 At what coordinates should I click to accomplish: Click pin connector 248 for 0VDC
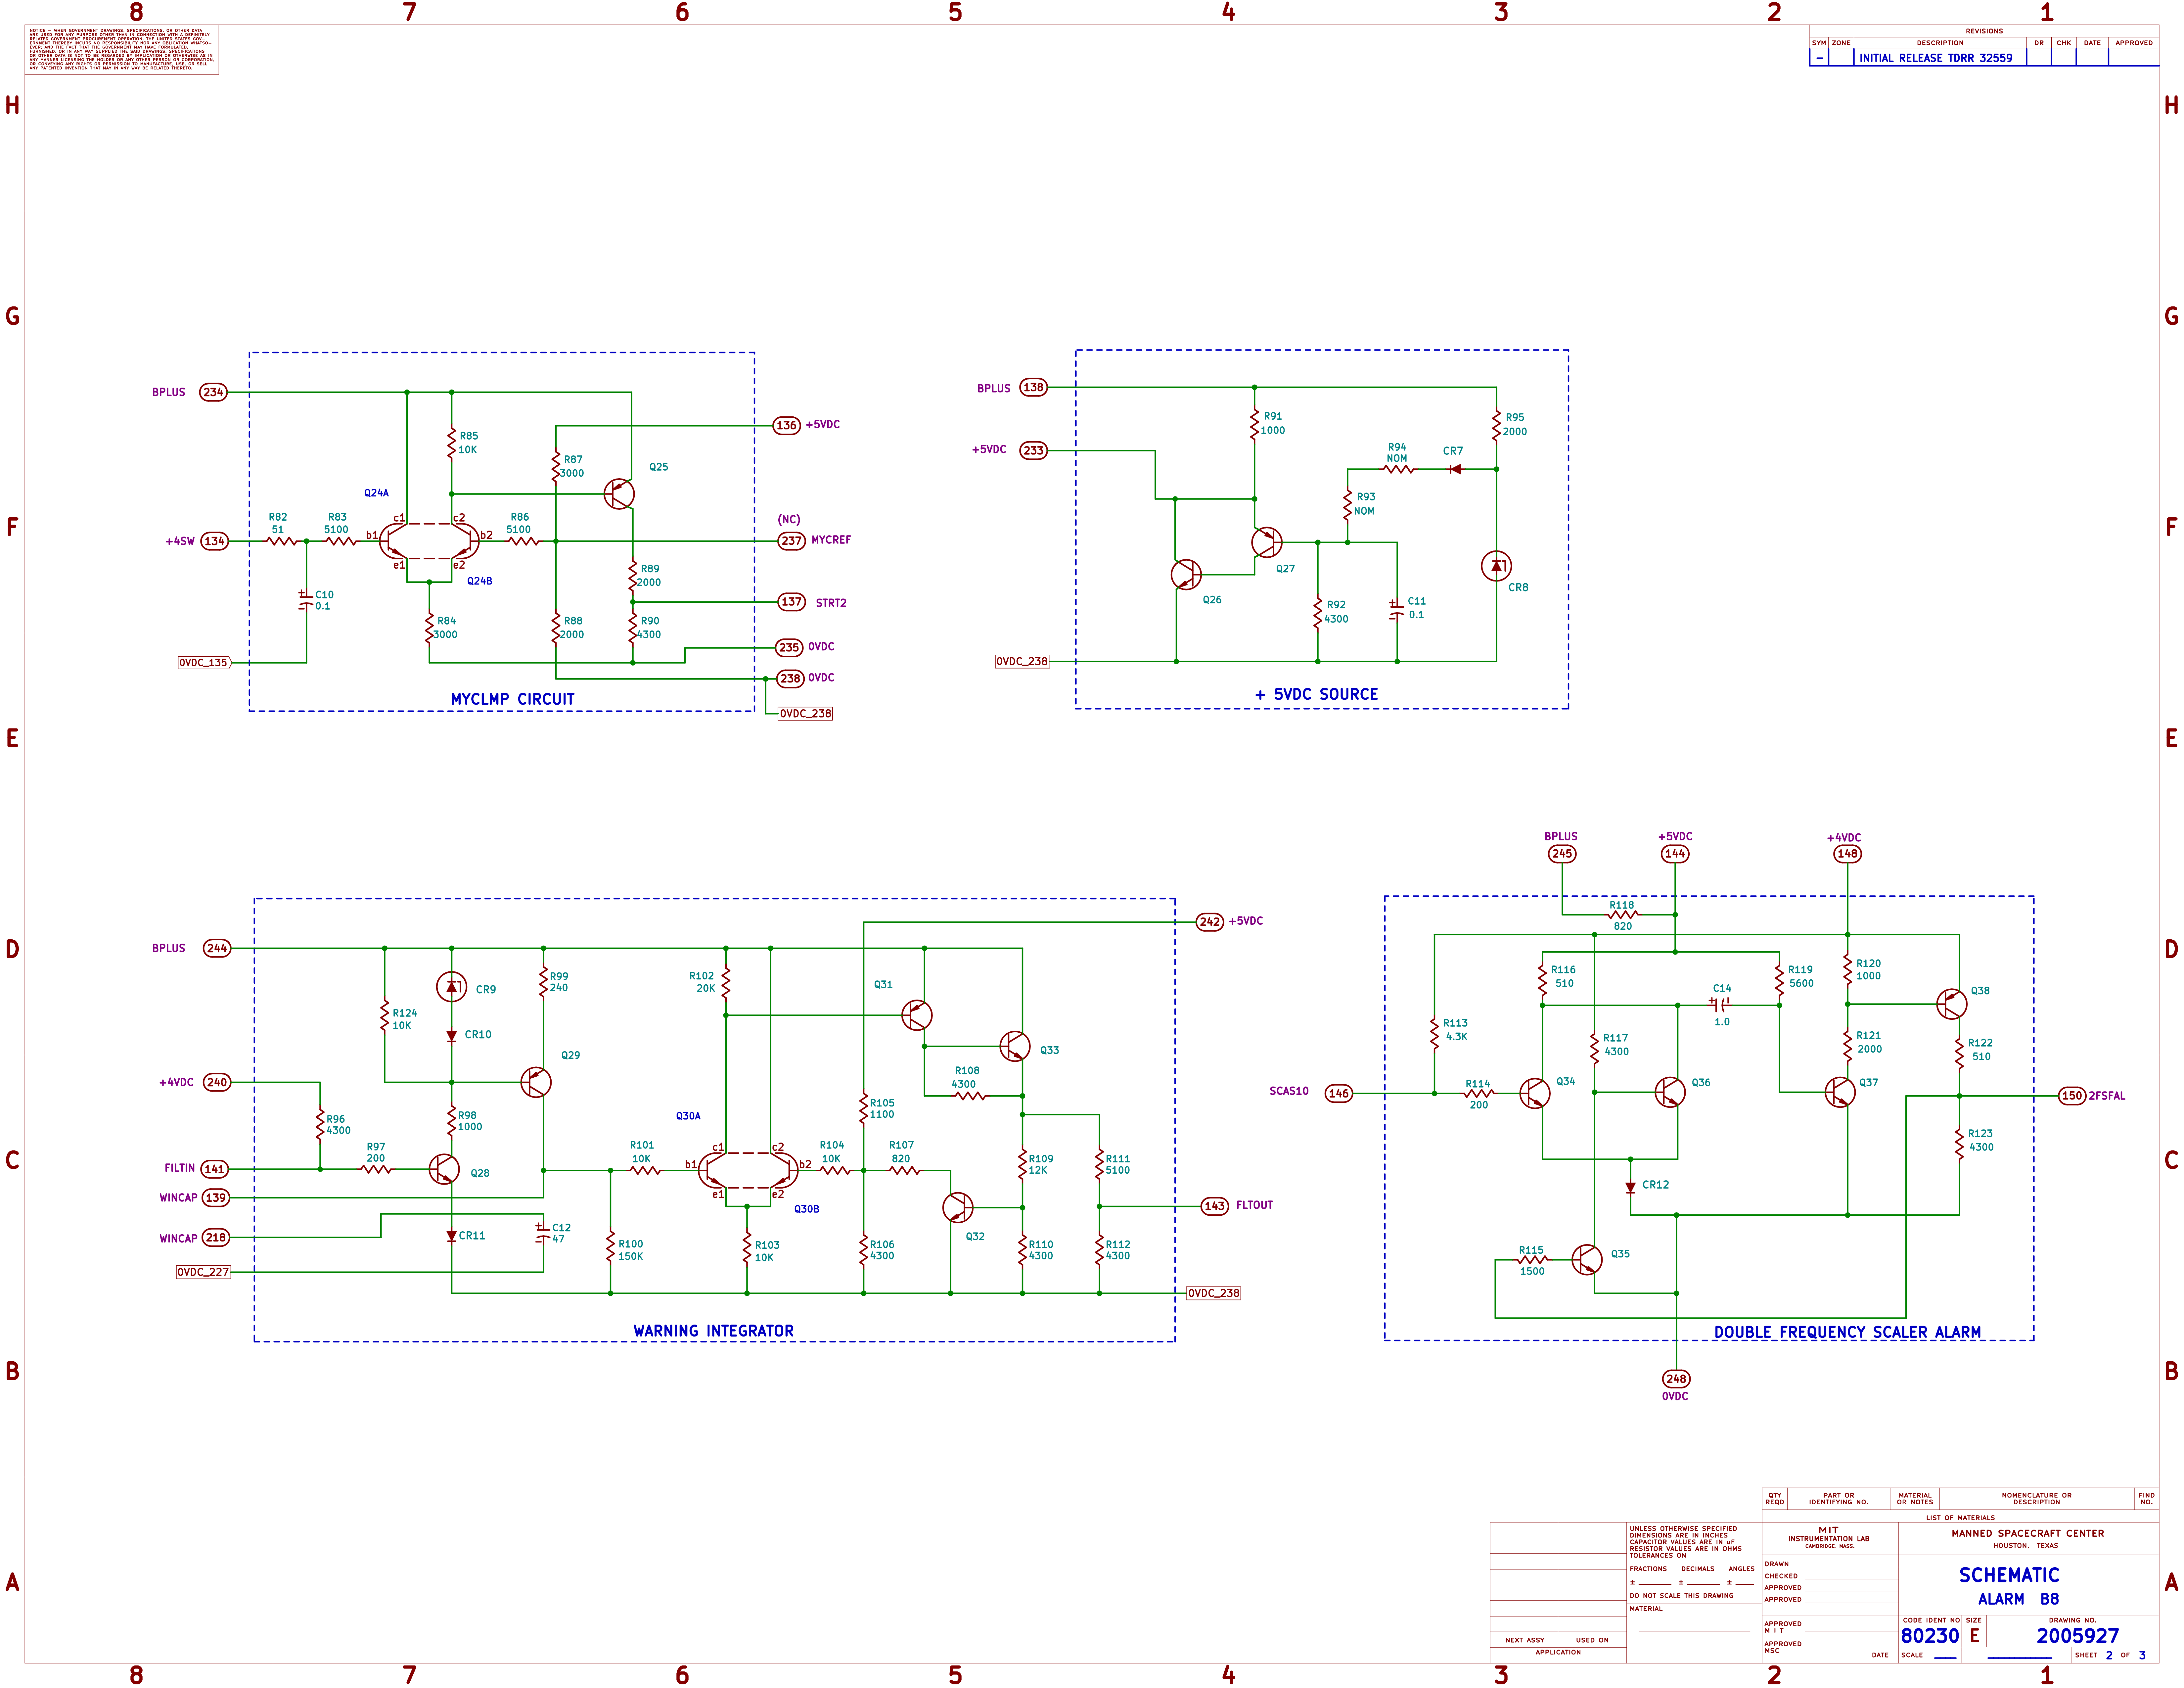[x=1676, y=1379]
